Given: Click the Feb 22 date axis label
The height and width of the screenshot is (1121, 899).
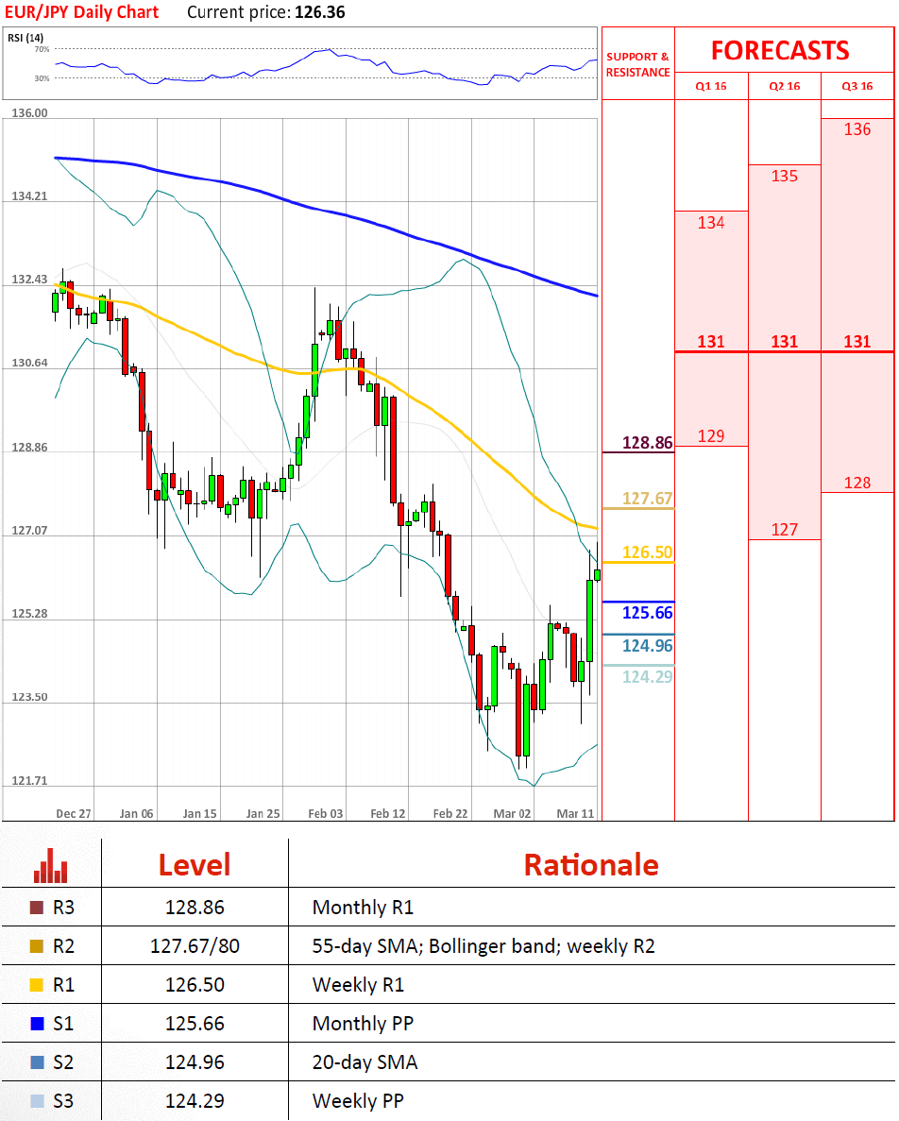Looking at the screenshot, I should click(x=450, y=813).
